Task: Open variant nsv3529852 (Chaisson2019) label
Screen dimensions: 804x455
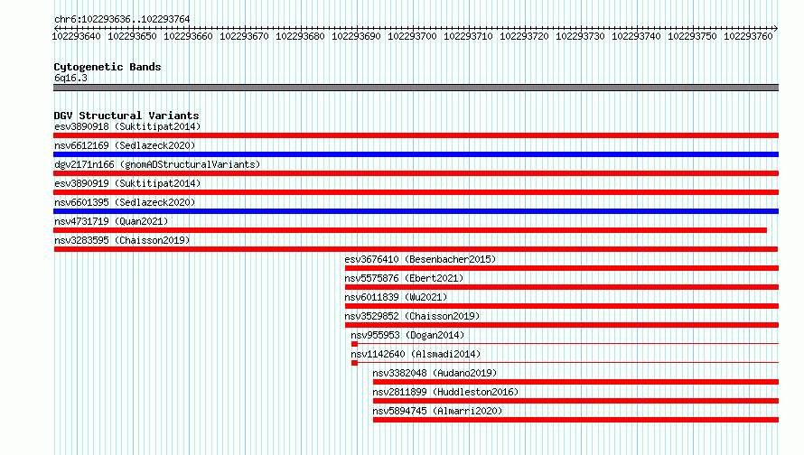Action: coord(412,316)
